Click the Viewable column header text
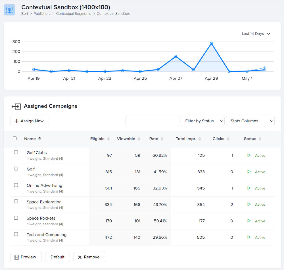284x270 pixels. 126,139
